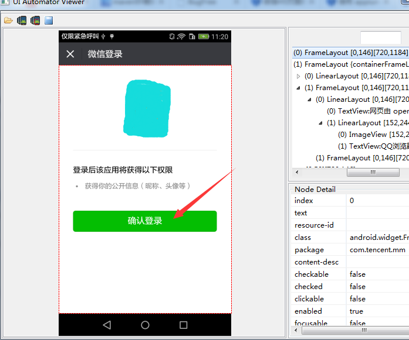Click the class value android.widget.Fr
409x340 pixels.
tap(379, 238)
